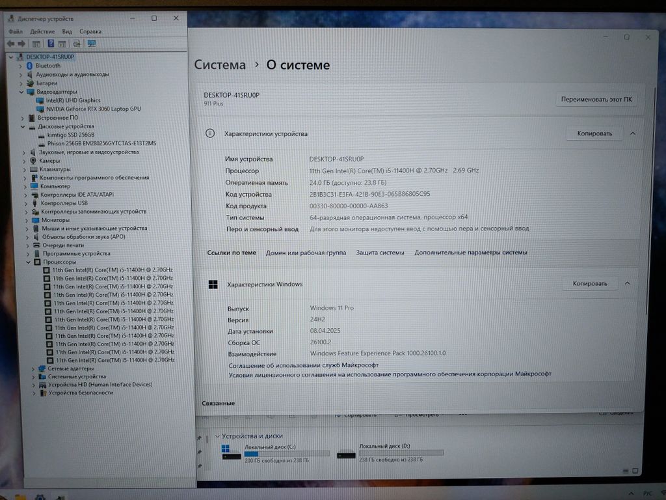Click the Back arrow in Device Manager toolbar
Image resolution: width=666 pixels, height=500 pixels.
11,44
